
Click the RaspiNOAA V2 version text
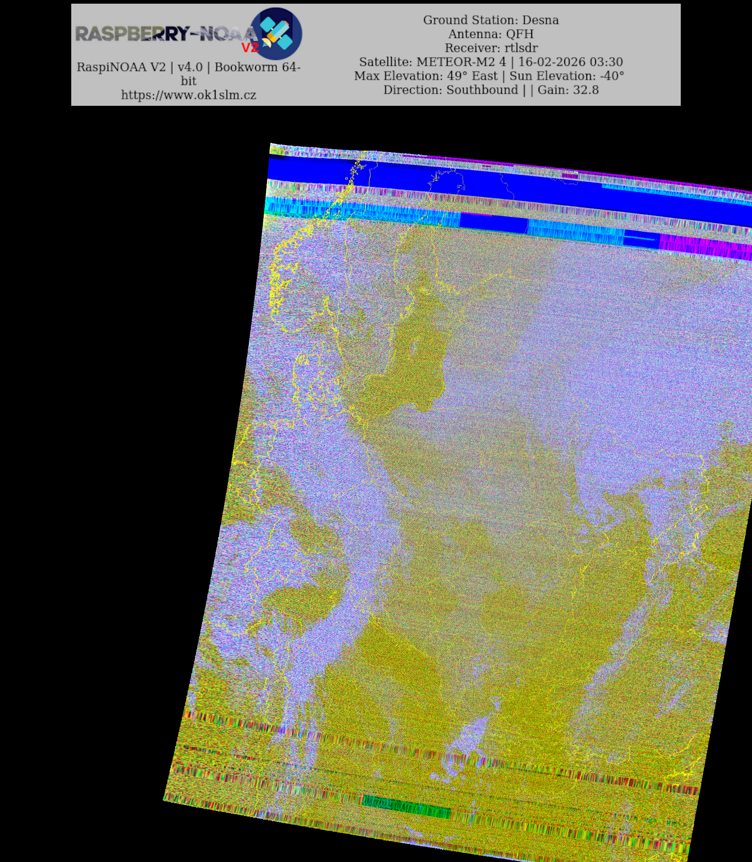188,67
